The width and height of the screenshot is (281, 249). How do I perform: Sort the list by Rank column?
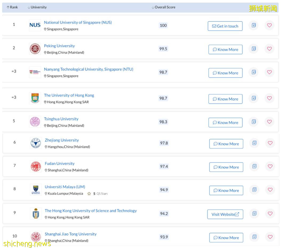click(12, 7)
